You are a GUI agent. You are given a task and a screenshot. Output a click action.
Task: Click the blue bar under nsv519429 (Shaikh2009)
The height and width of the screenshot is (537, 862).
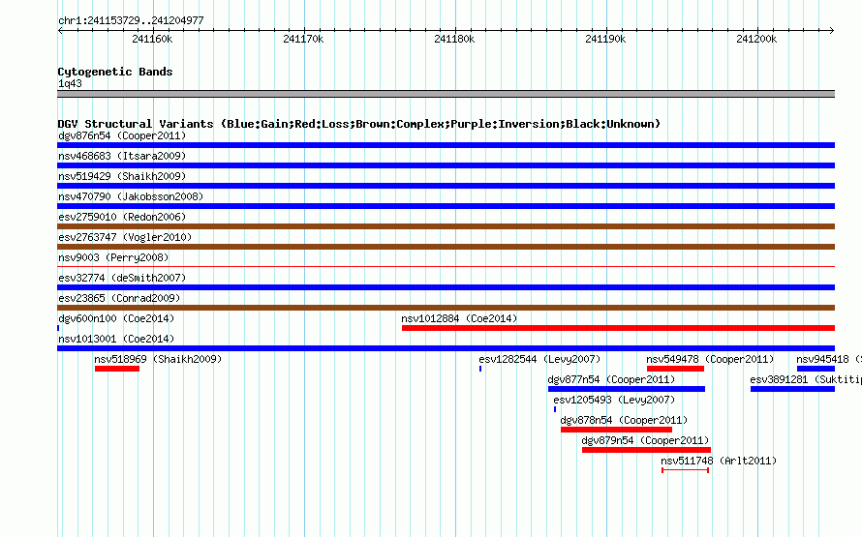(x=446, y=186)
